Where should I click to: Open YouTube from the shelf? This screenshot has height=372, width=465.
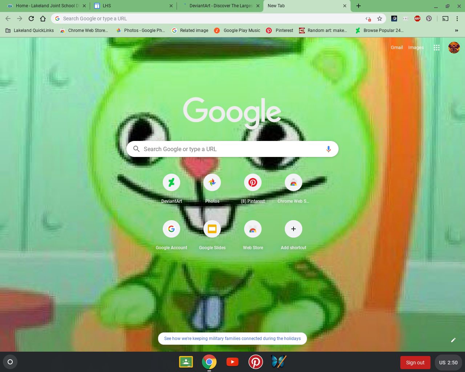coord(232,362)
